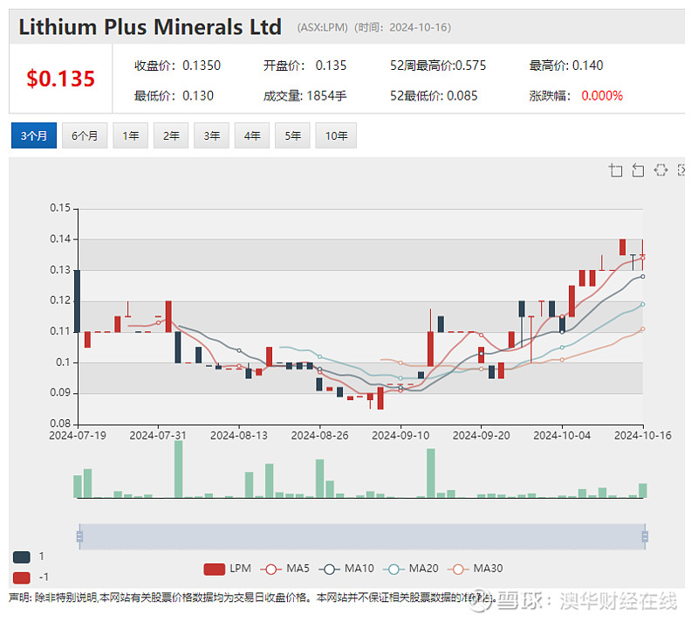Click the right range-selector handle
The width and height of the screenshot is (698, 622).
point(645,536)
